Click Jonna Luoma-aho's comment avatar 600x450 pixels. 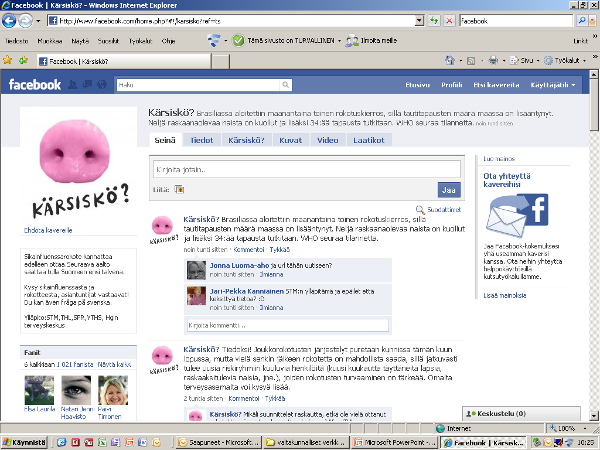pos(196,270)
